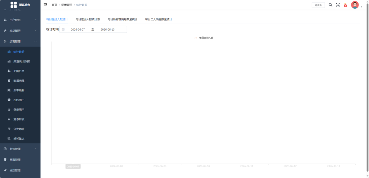Open the dropdown caret beside the avatar
The width and height of the screenshot is (369, 178).
tap(361, 7)
